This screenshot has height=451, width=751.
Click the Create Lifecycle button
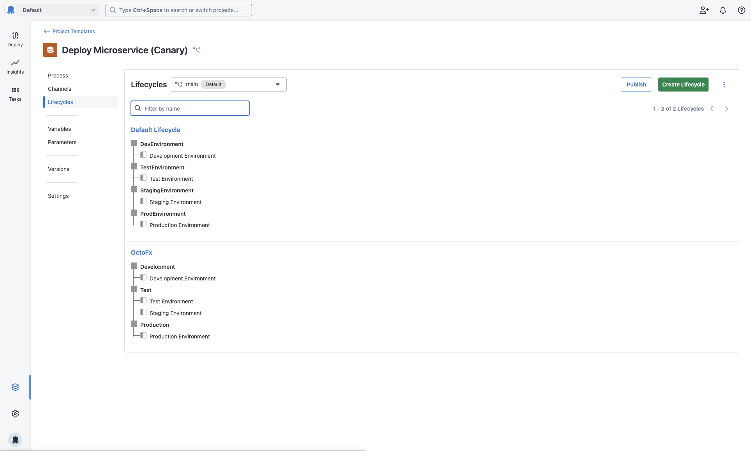[683, 85]
